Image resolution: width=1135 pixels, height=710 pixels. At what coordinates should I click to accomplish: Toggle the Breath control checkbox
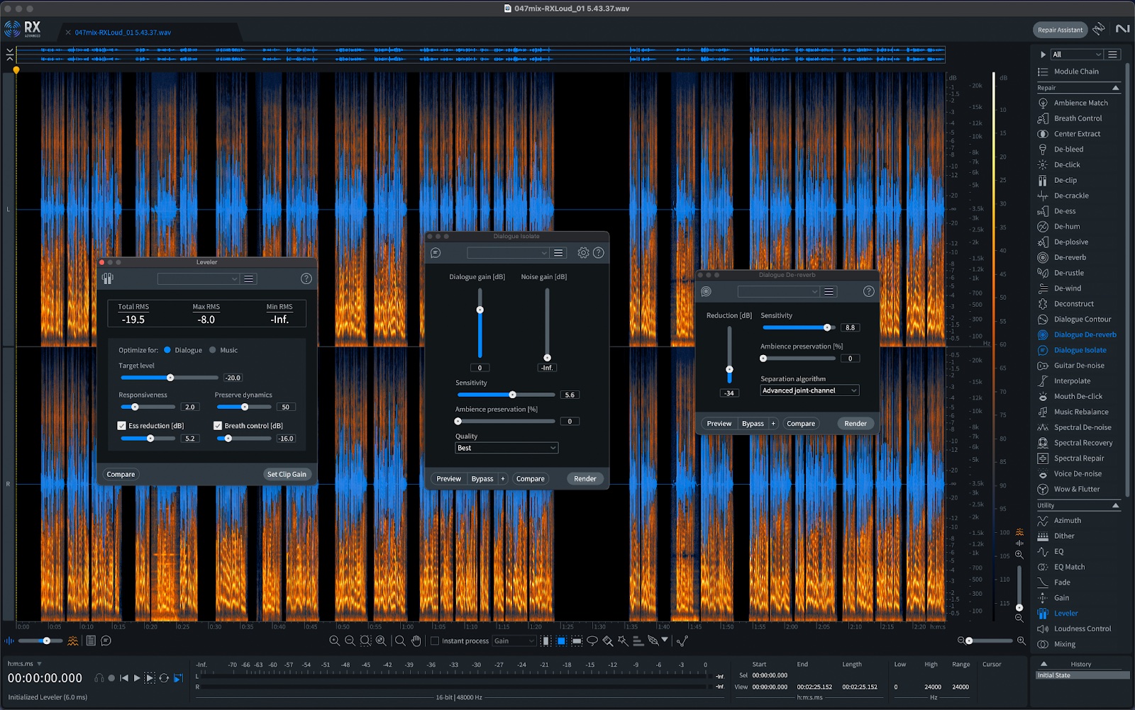[x=218, y=426]
